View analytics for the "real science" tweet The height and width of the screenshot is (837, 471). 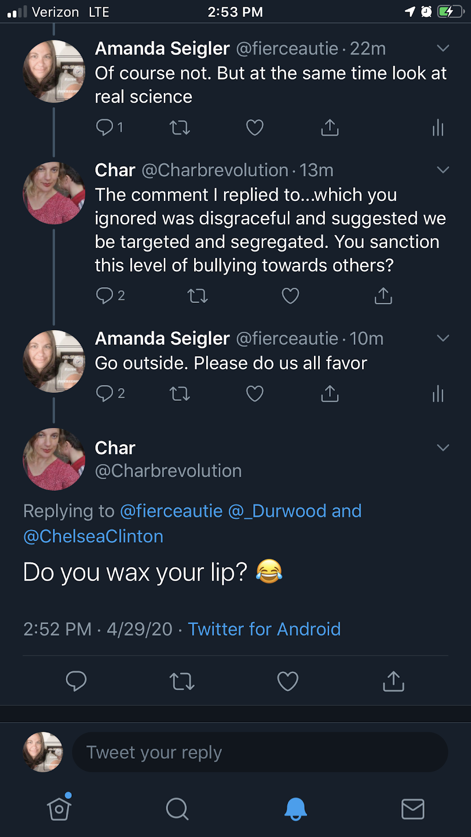tap(438, 128)
